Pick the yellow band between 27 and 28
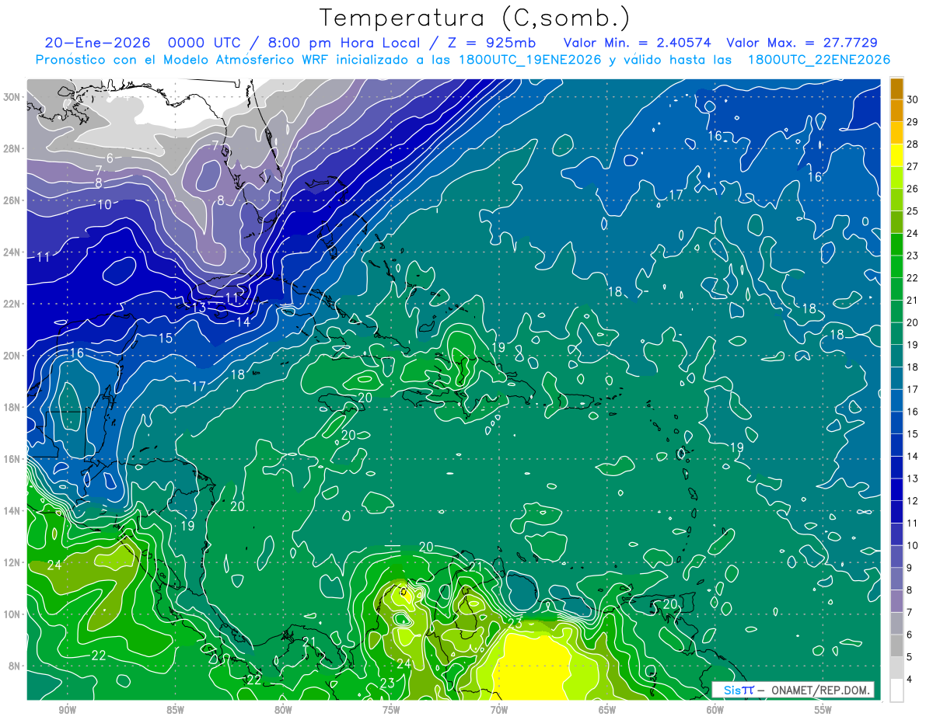 (x=896, y=155)
